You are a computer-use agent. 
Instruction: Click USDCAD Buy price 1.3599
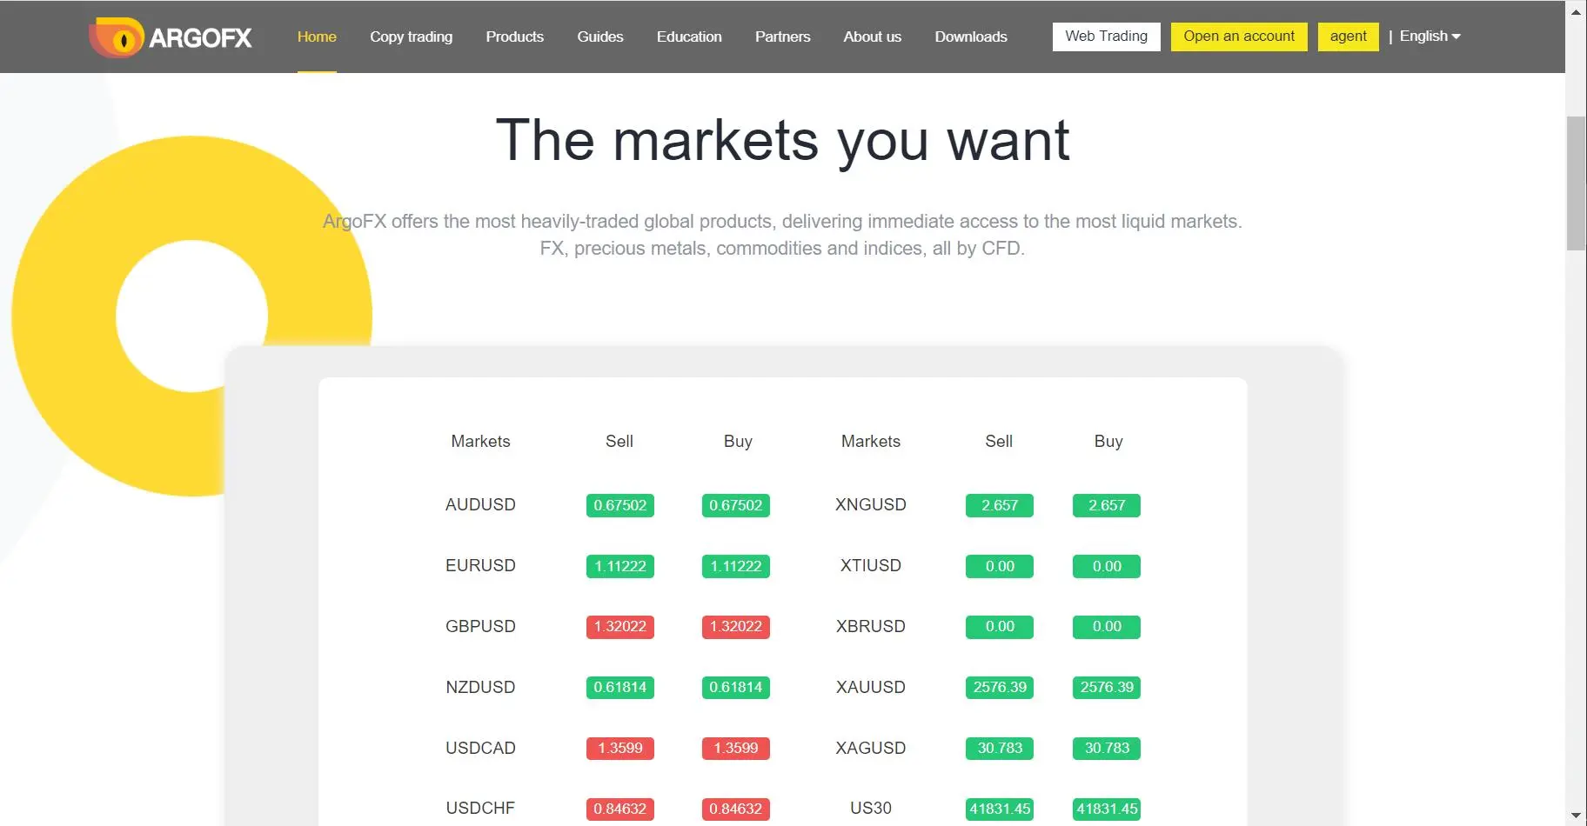(x=735, y=749)
